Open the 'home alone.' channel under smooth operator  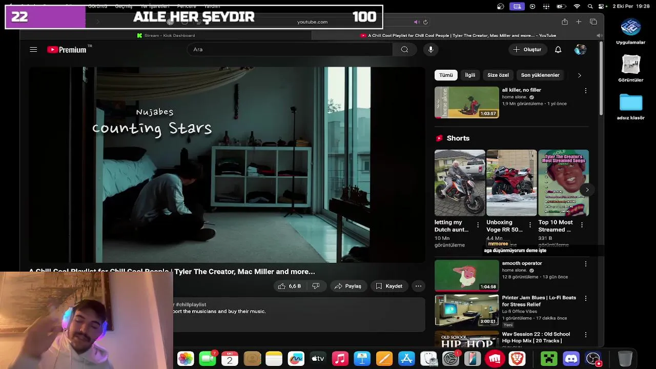[x=515, y=270]
